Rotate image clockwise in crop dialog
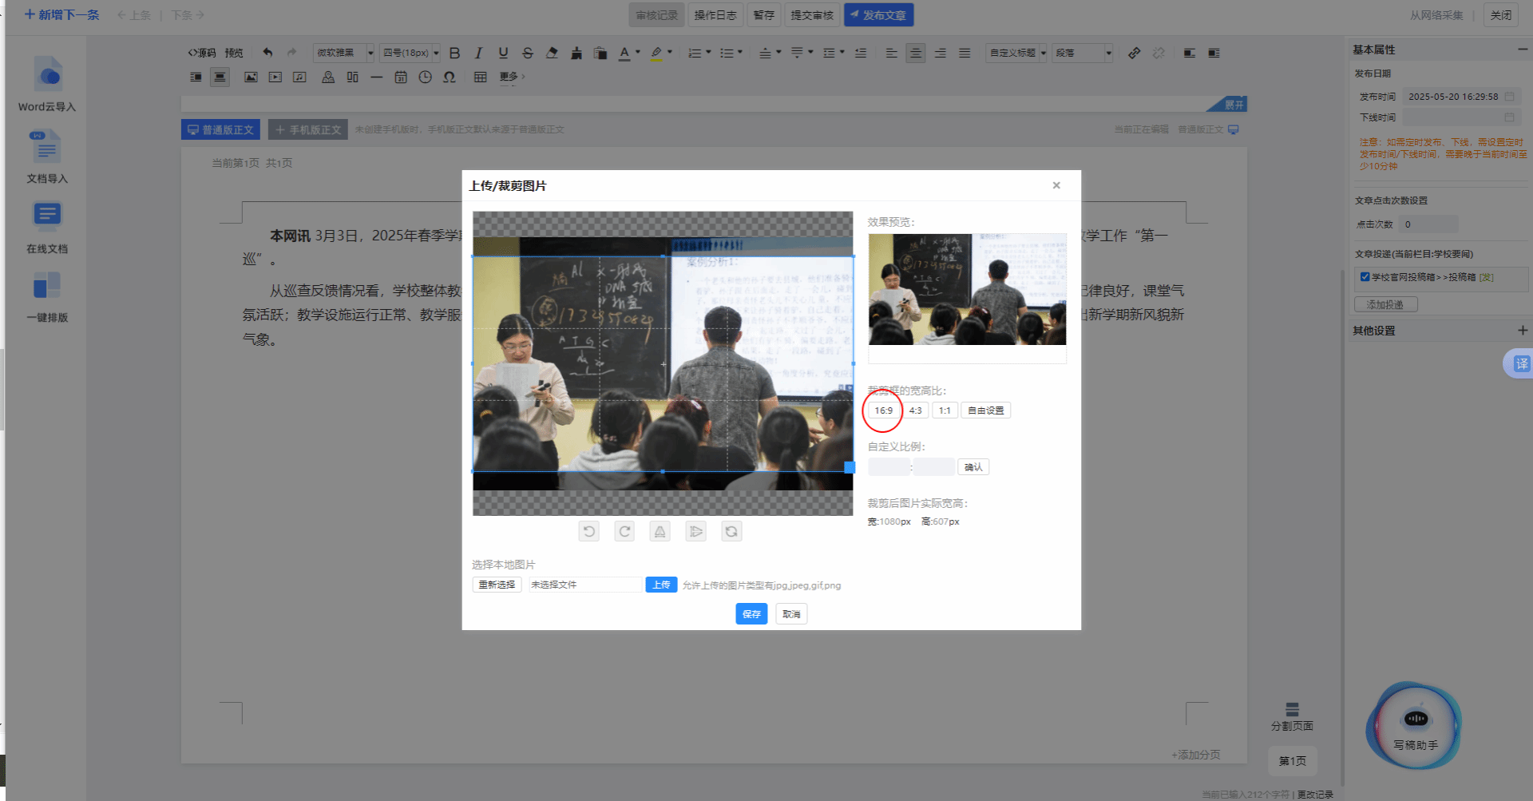Viewport: 1533px width, 801px height. [x=624, y=532]
